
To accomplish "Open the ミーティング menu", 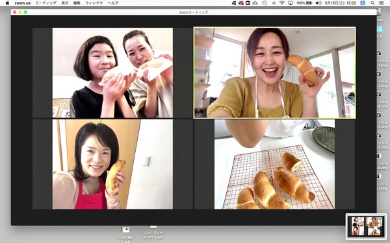I will [x=46, y=3].
